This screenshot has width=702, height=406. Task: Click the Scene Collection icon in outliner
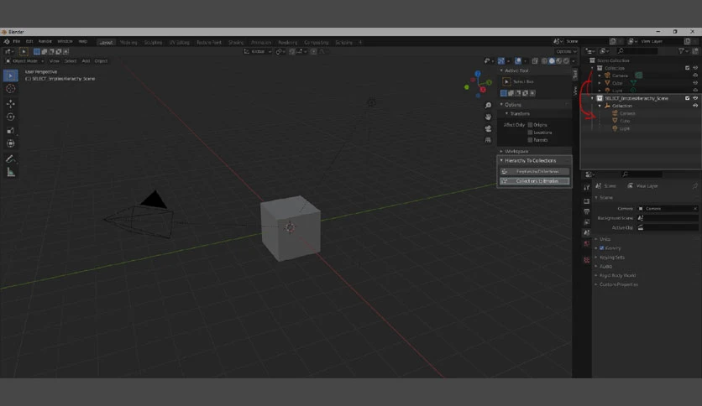(592, 60)
